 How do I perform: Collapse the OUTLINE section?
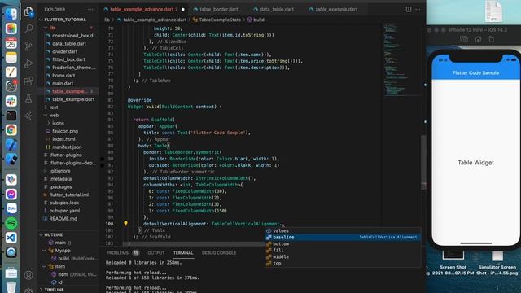click(x=42, y=234)
